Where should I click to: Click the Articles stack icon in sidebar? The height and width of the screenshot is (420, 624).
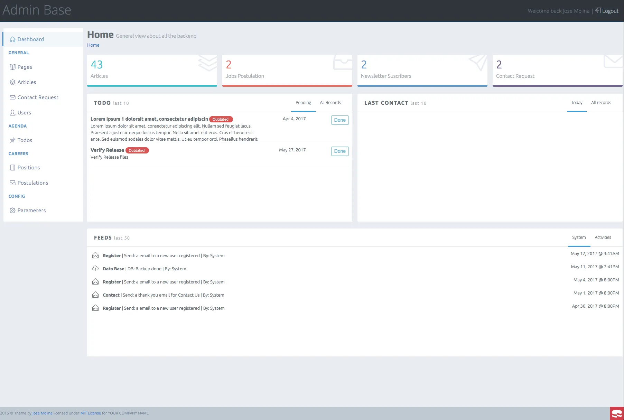pyautogui.click(x=12, y=82)
